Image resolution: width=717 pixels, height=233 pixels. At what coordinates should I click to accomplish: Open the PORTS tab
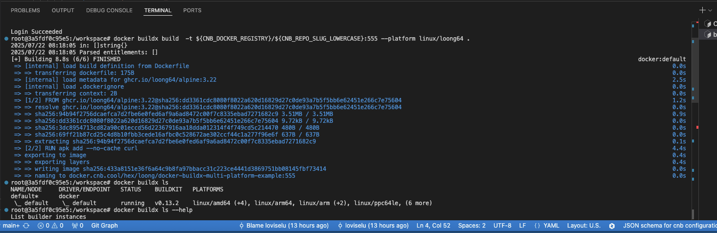coord(192,10)
